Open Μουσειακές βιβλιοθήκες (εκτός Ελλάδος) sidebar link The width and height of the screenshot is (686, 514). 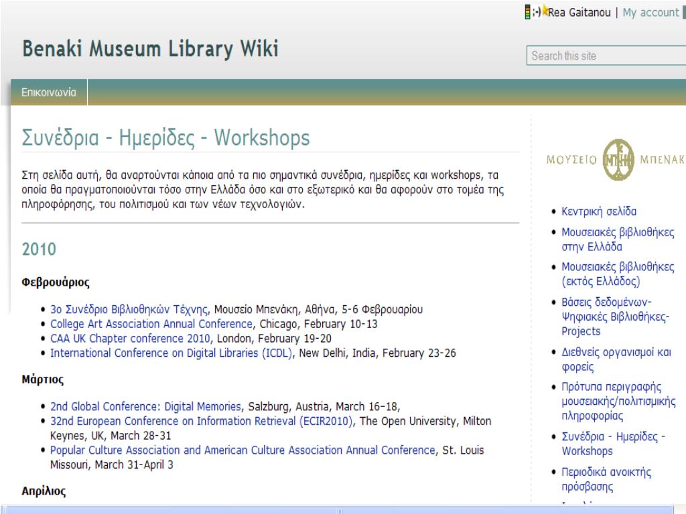click(x=618, y=274)
